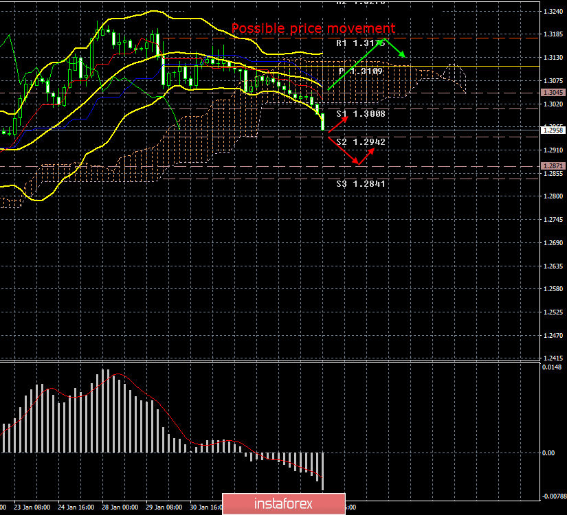
Task: Select the 1.2690 price scale value
Action: (x=553, y=242)
